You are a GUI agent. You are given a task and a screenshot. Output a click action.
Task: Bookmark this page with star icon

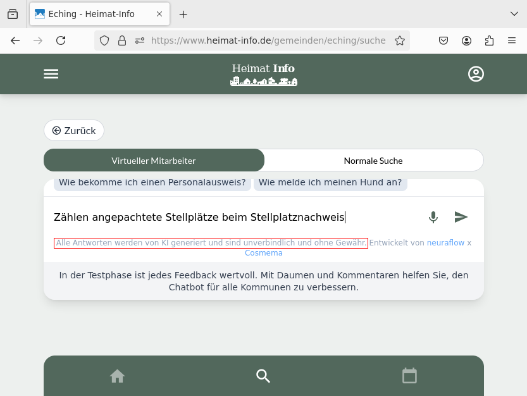tap(400, 40)
